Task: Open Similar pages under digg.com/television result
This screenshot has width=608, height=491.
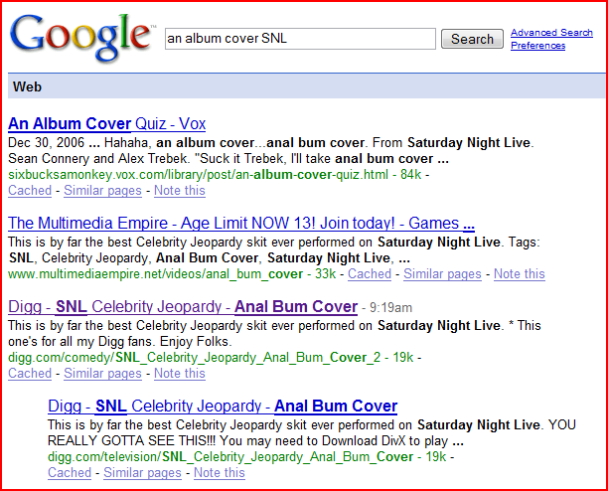Action: click(x=142, y=473)
